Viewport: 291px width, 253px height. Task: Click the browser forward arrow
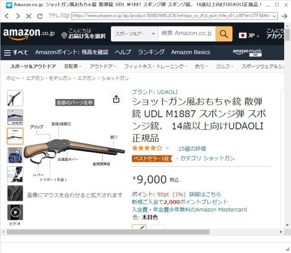click(x=18, y=16)
